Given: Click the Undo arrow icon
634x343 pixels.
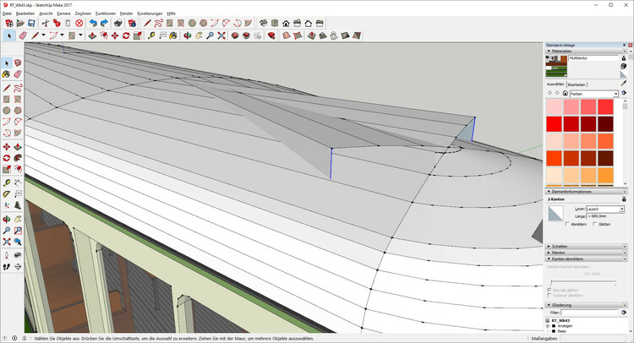Looking at the screenshot, I should (x=91, y=24).
